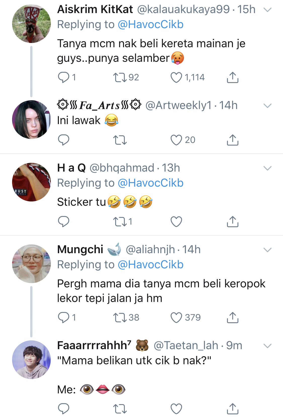Screen dimensions: 283x417
Task: Like the 'Sticker tu' tweet by HaQ
Action: pyautogui.click(x=176, y=222)
